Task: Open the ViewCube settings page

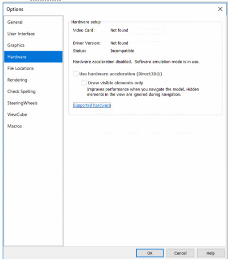Action: point(33,114)
